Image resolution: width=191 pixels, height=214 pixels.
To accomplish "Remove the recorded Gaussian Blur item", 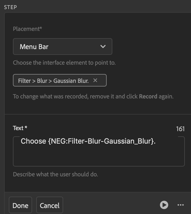I will click(95, 81).
